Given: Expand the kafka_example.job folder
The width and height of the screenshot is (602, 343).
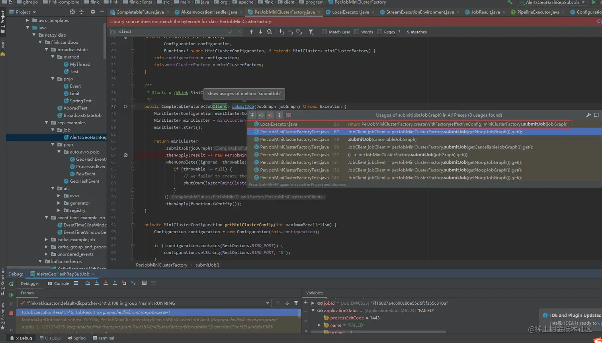Looking at the screenshot, I should 47,240.
